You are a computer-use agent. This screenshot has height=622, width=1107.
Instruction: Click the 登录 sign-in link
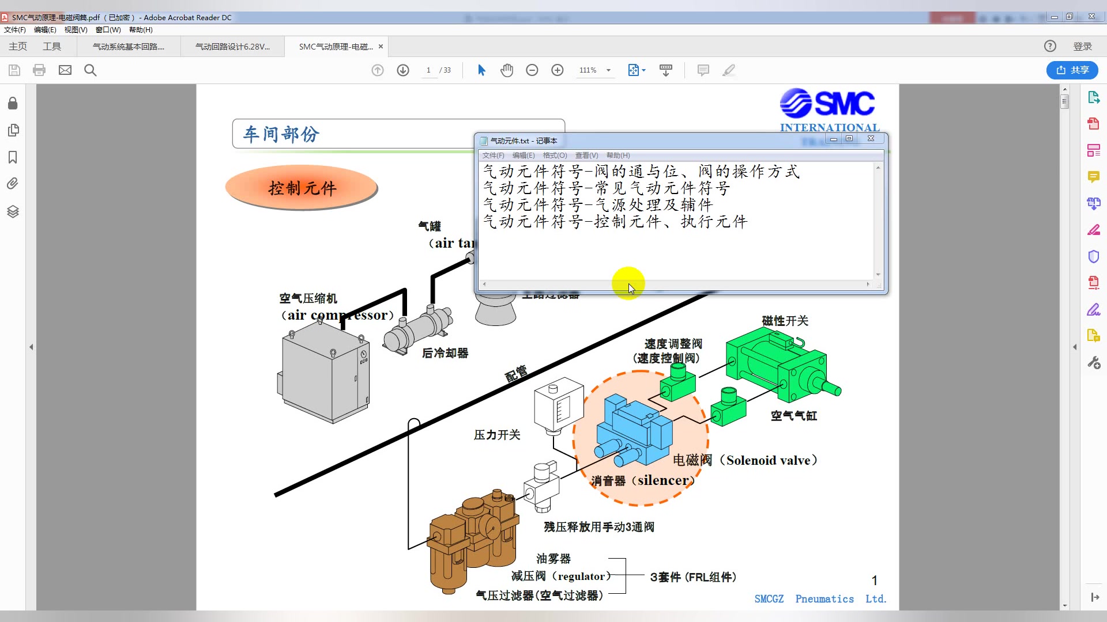point(1082,47)
